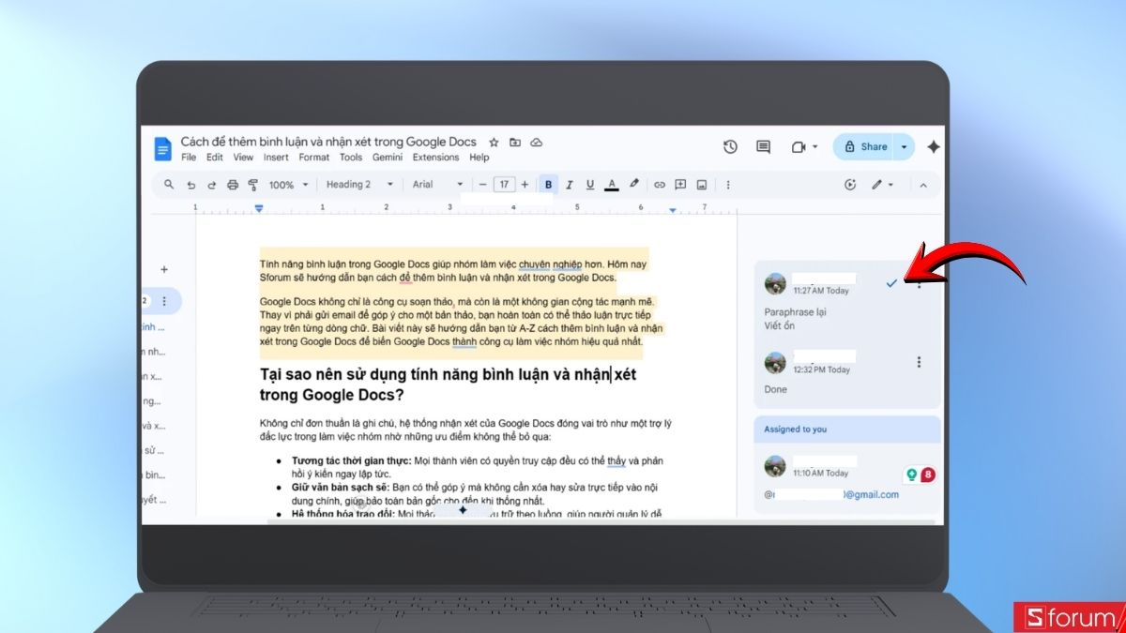Image resolution: width=1126 pixels, height=633 pixels.
Task: Apply text color with underlined A icon
Action: pos(612,185)
